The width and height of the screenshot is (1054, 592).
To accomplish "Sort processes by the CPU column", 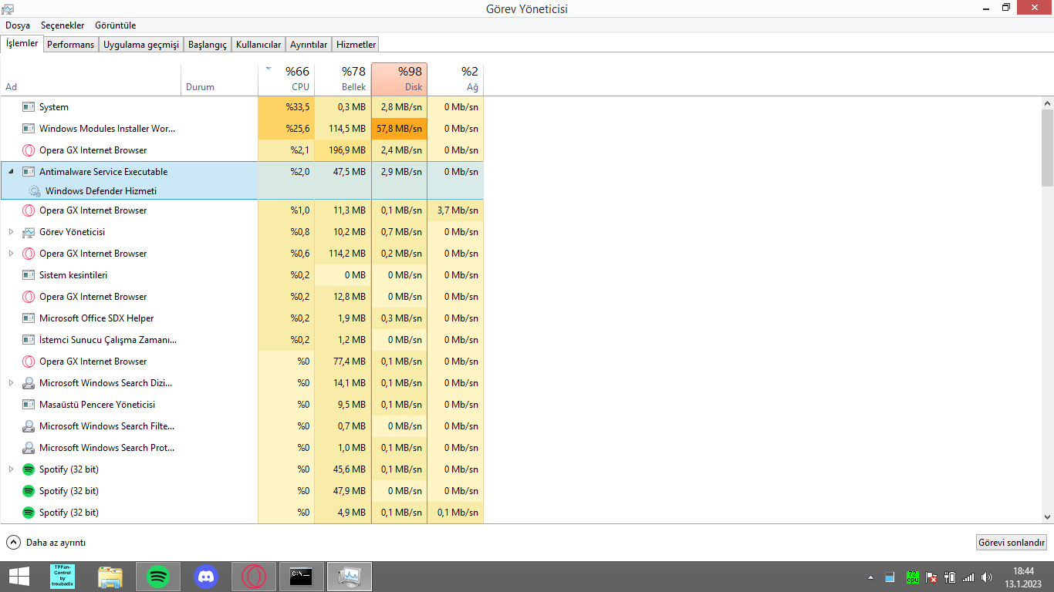I will pos(286,79).
